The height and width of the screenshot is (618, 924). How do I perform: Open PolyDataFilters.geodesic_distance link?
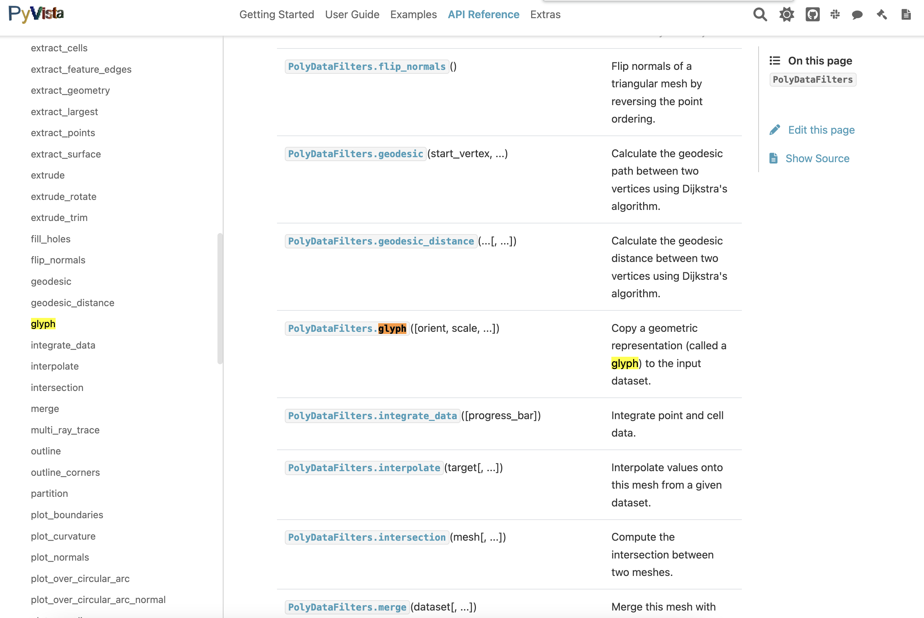[x=381, y=241]
